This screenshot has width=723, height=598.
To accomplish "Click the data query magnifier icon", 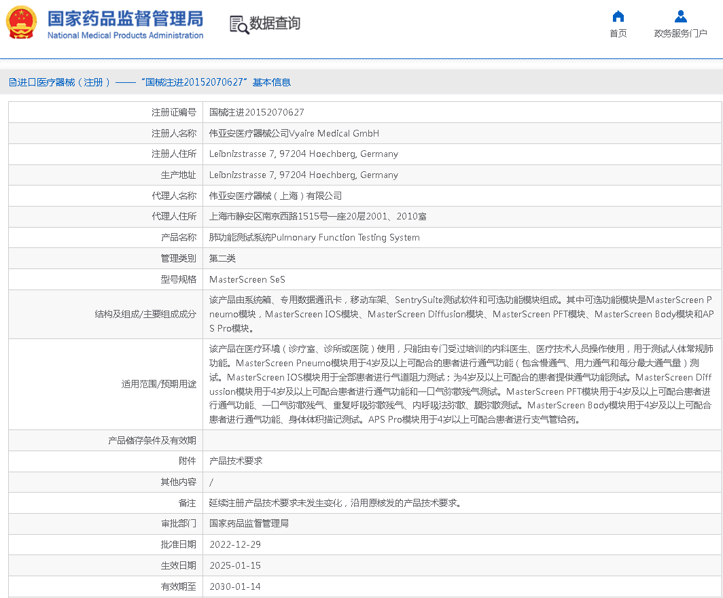I will (239, 24).
